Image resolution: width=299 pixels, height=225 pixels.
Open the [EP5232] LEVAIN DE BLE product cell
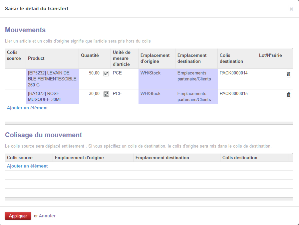pyautogui.click(x=52, y=79)
